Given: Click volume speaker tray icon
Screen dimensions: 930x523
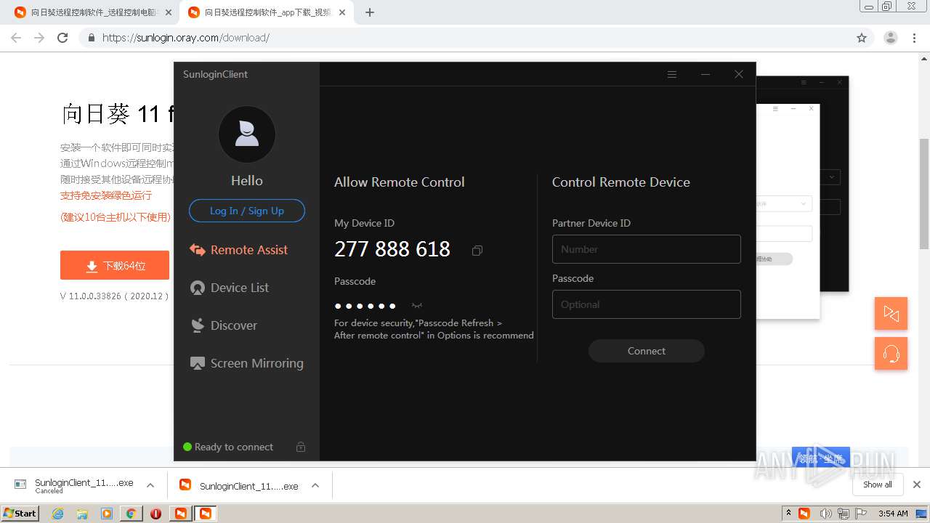Looking at the screenshot, I should click(826, 514).
